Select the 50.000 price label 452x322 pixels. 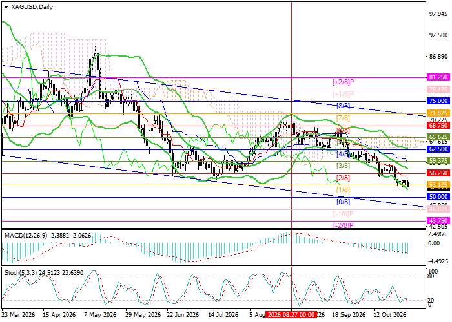(x=438, y=197)
